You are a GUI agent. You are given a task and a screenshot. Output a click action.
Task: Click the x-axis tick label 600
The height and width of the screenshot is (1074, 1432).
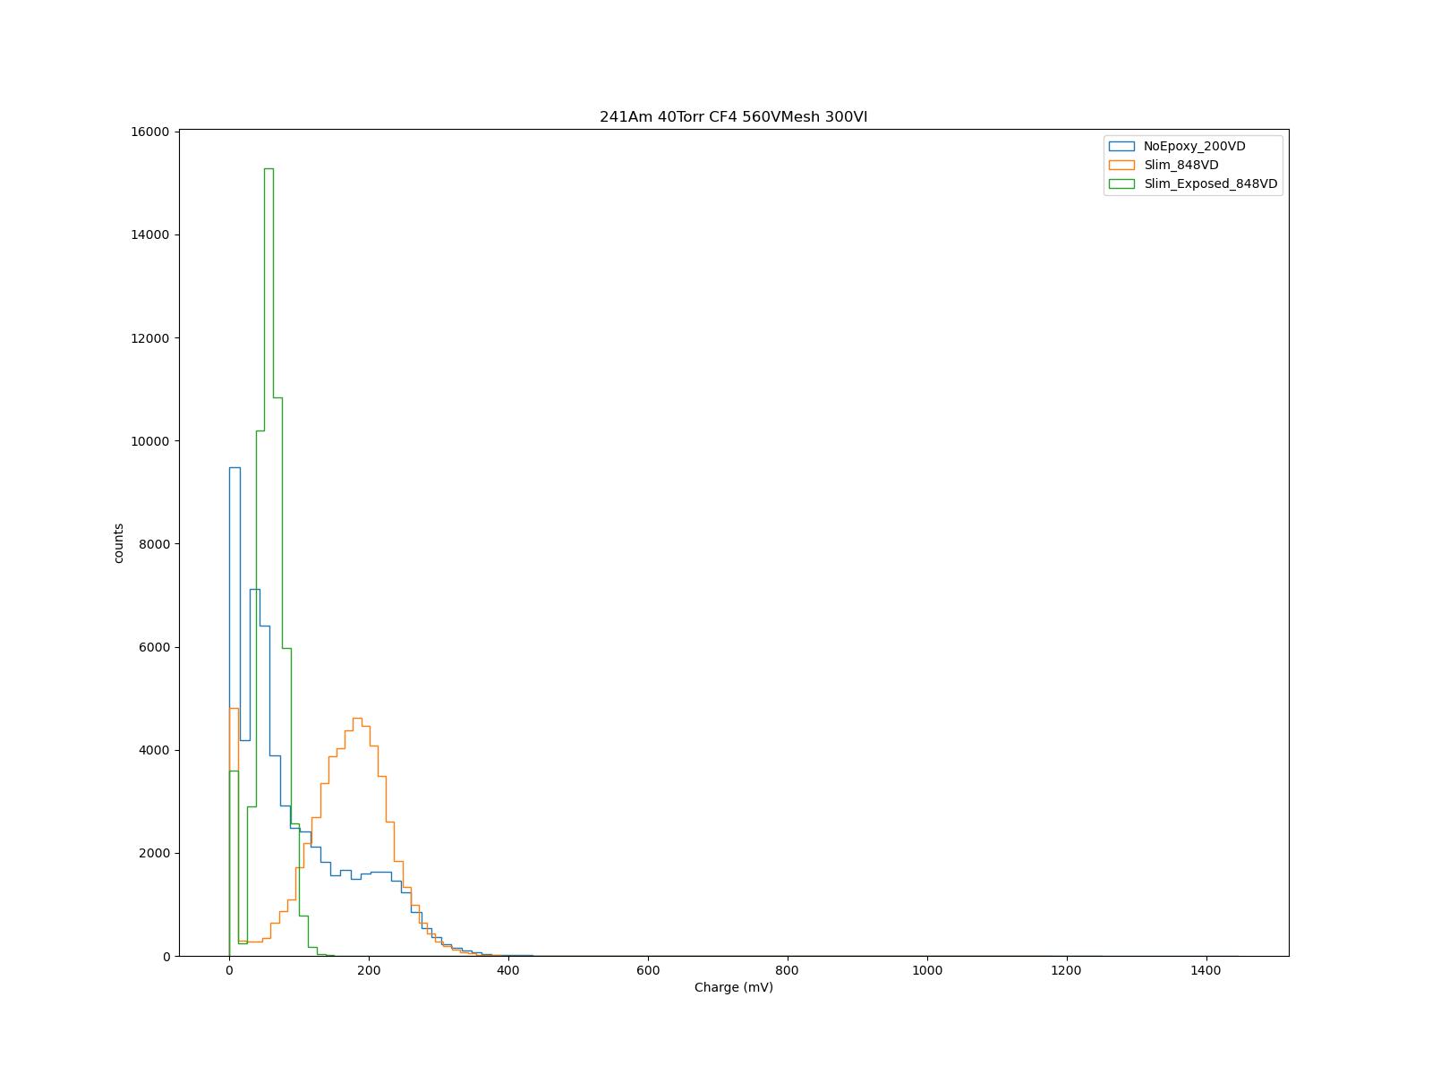tap(648, 970)
